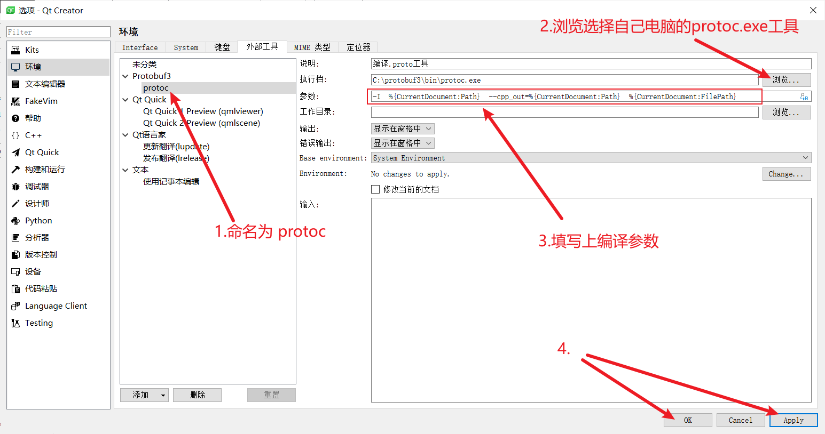Click the 调试器 bug icon

(x=15, y=187)
